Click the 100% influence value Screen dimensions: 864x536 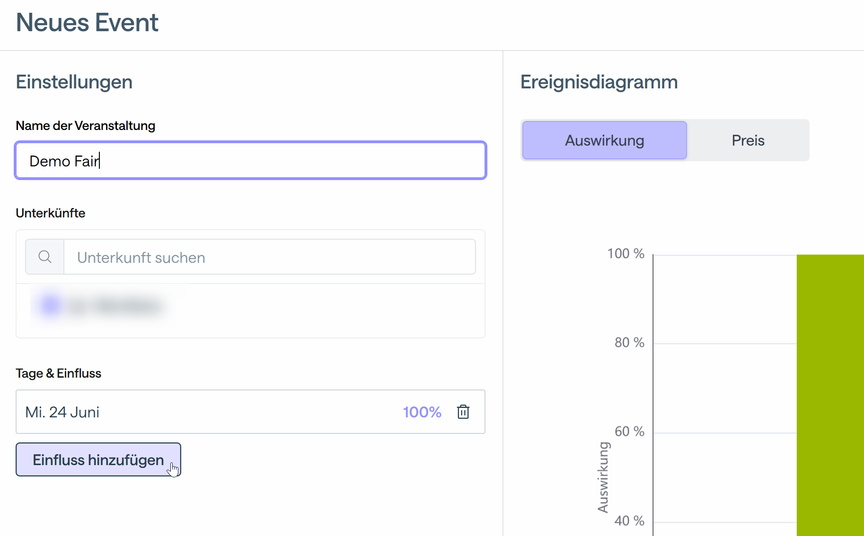click(x=422, y=412)
